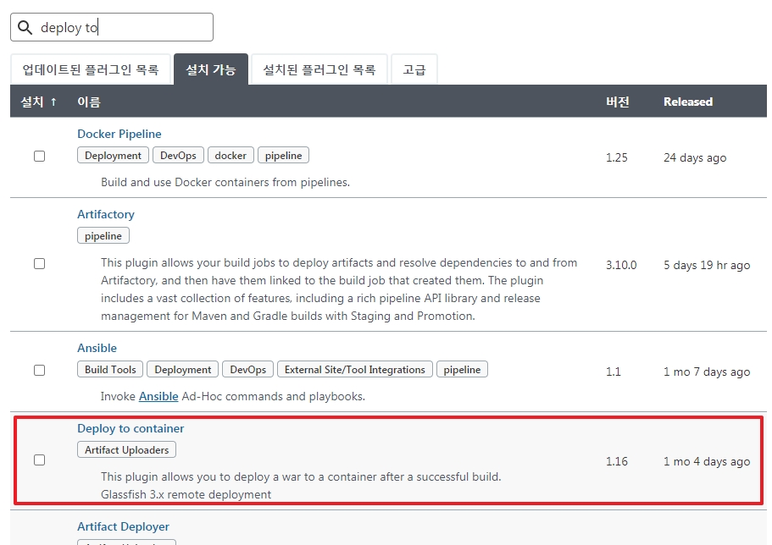Open the Docker Pipeline plugin link
772x545 pixels.
click(x=119, y=134)
